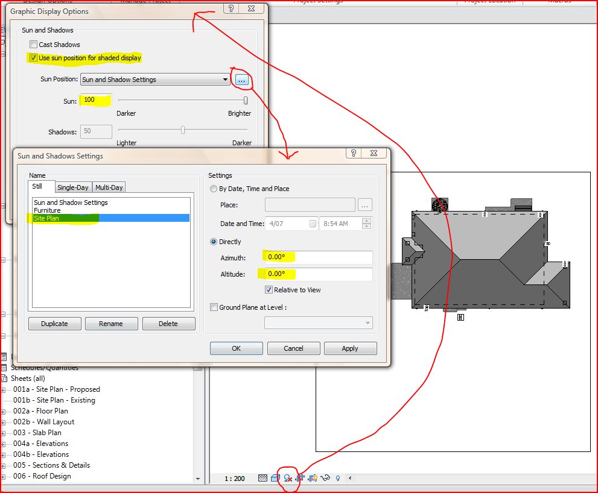598x493 pixels.
Task: Click the left scroll arrow beside view controls
Action: coord(350,478)
